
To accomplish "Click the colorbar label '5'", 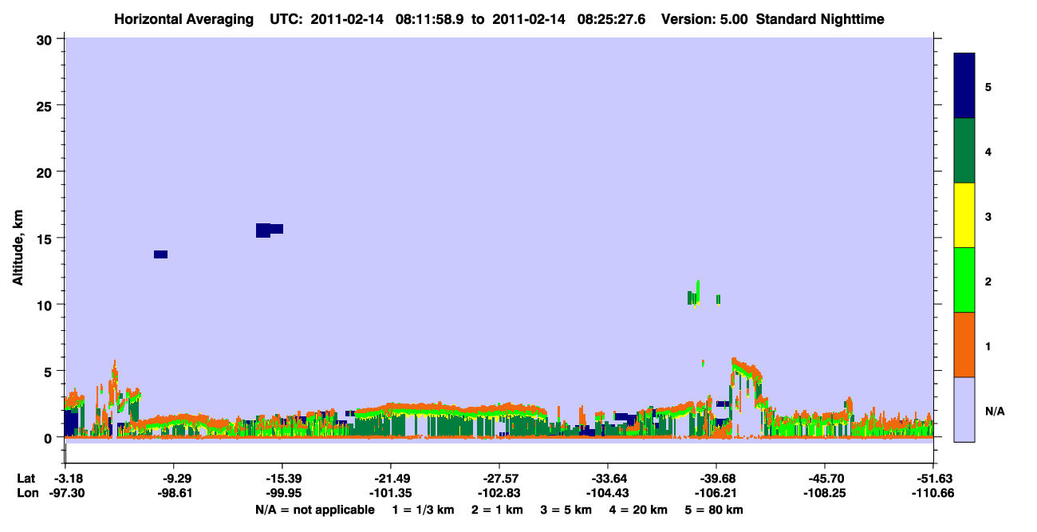I will (988, 87).
